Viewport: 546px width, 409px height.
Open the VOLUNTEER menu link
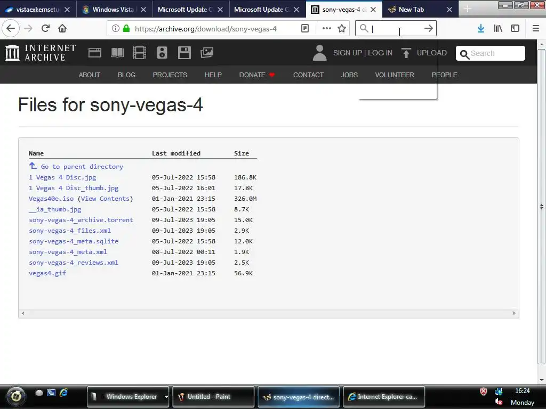[395, 75]
